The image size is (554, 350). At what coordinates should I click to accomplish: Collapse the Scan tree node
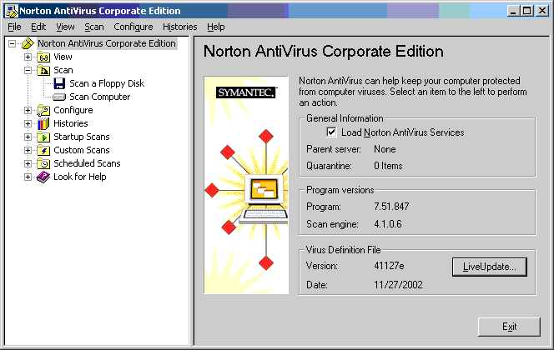tap(28, 70)
